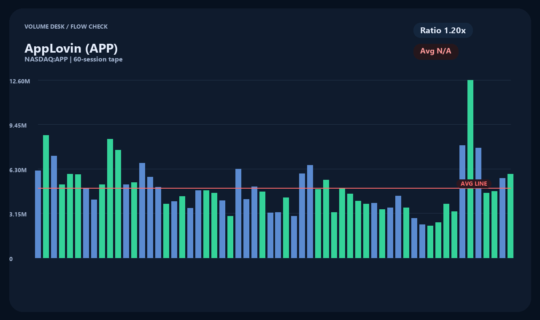The width and height of the screenshot is (540, 320).
Task: Click the NASDAQ:APP 60-session tape subtitle
Action: [73, 59]
